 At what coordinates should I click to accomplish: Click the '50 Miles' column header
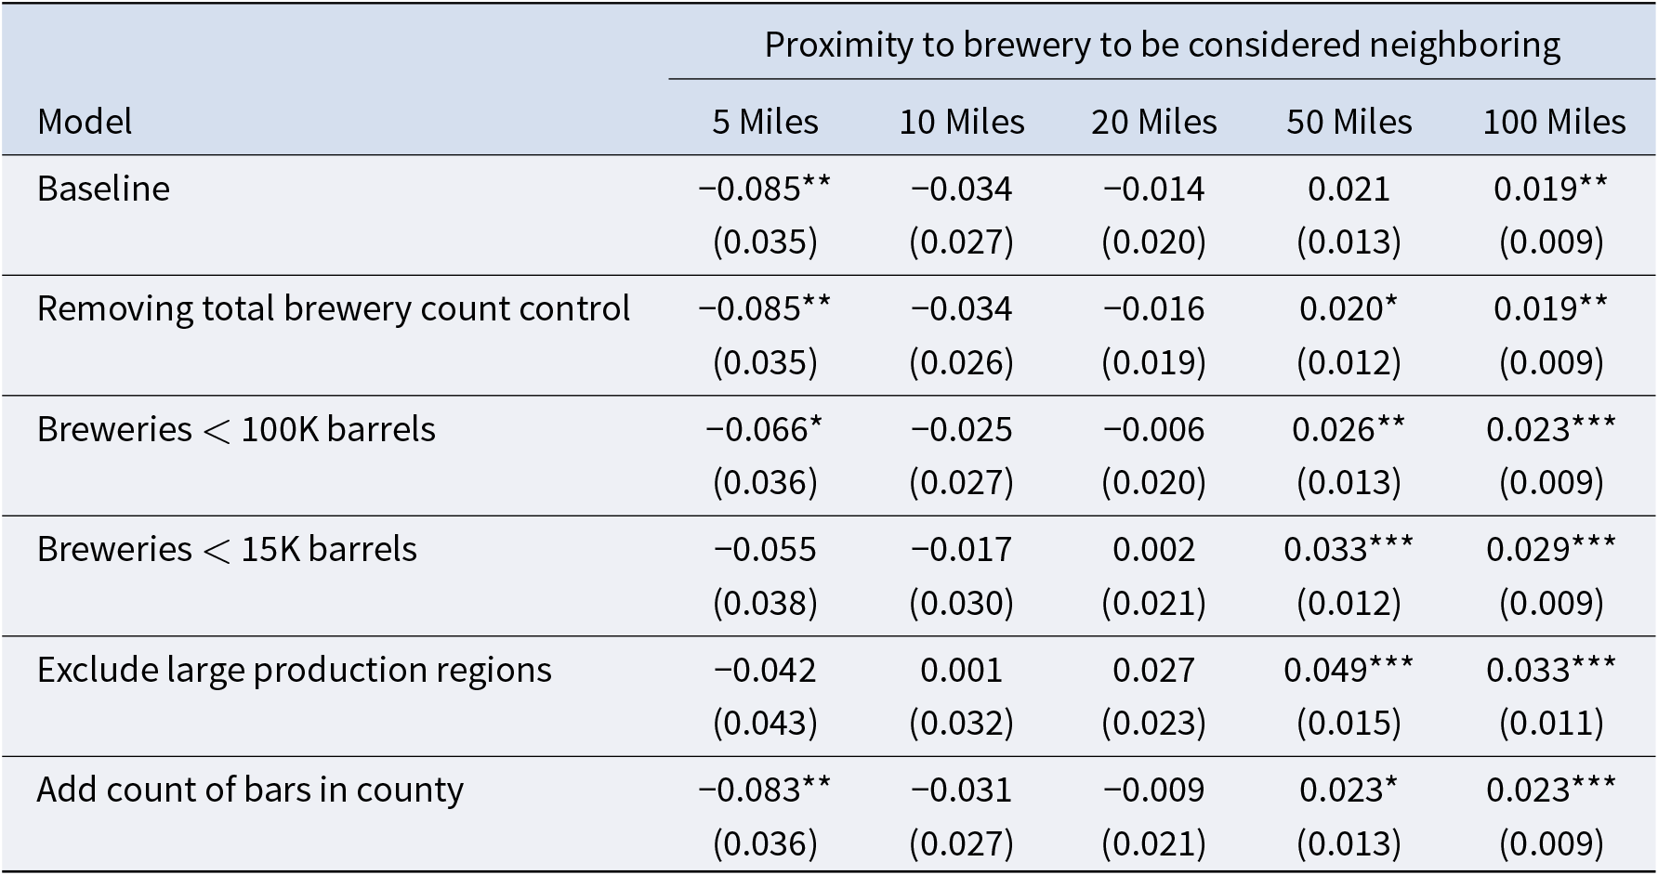click(x=1349, y=122)
